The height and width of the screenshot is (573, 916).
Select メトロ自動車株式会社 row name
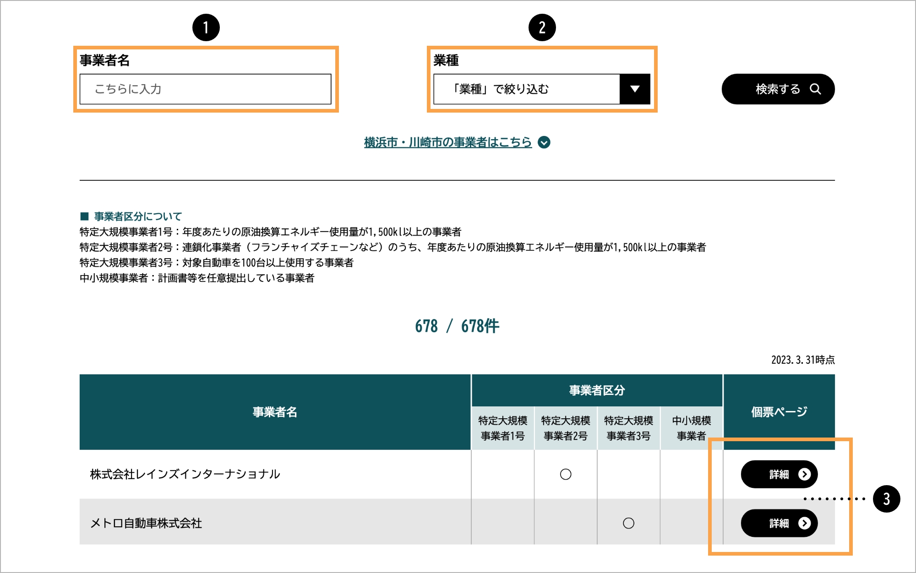[146, 523]
